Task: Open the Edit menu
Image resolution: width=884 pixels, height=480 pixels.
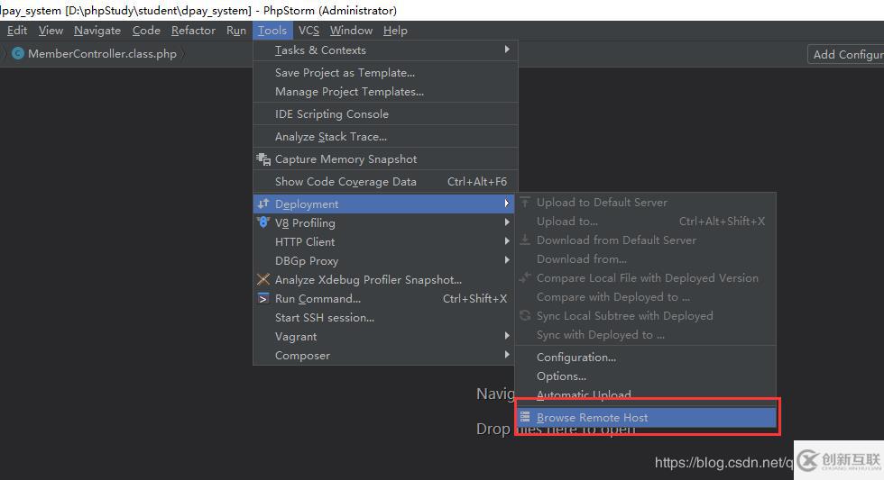Action: 17,31
